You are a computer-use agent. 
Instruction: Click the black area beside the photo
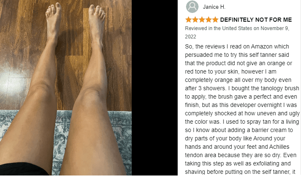(x=155, y=88)
